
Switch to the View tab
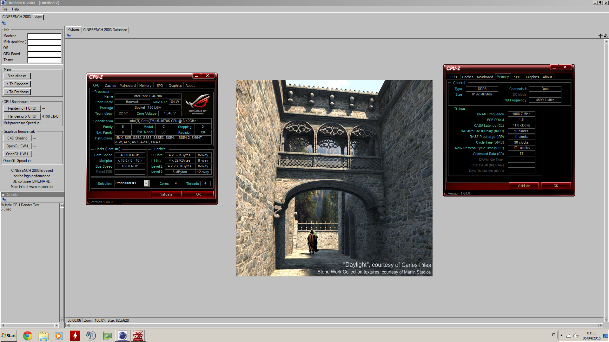(x=38, y=17)
